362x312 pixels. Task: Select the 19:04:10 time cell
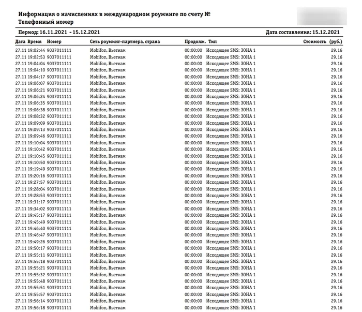coord(36,70)
